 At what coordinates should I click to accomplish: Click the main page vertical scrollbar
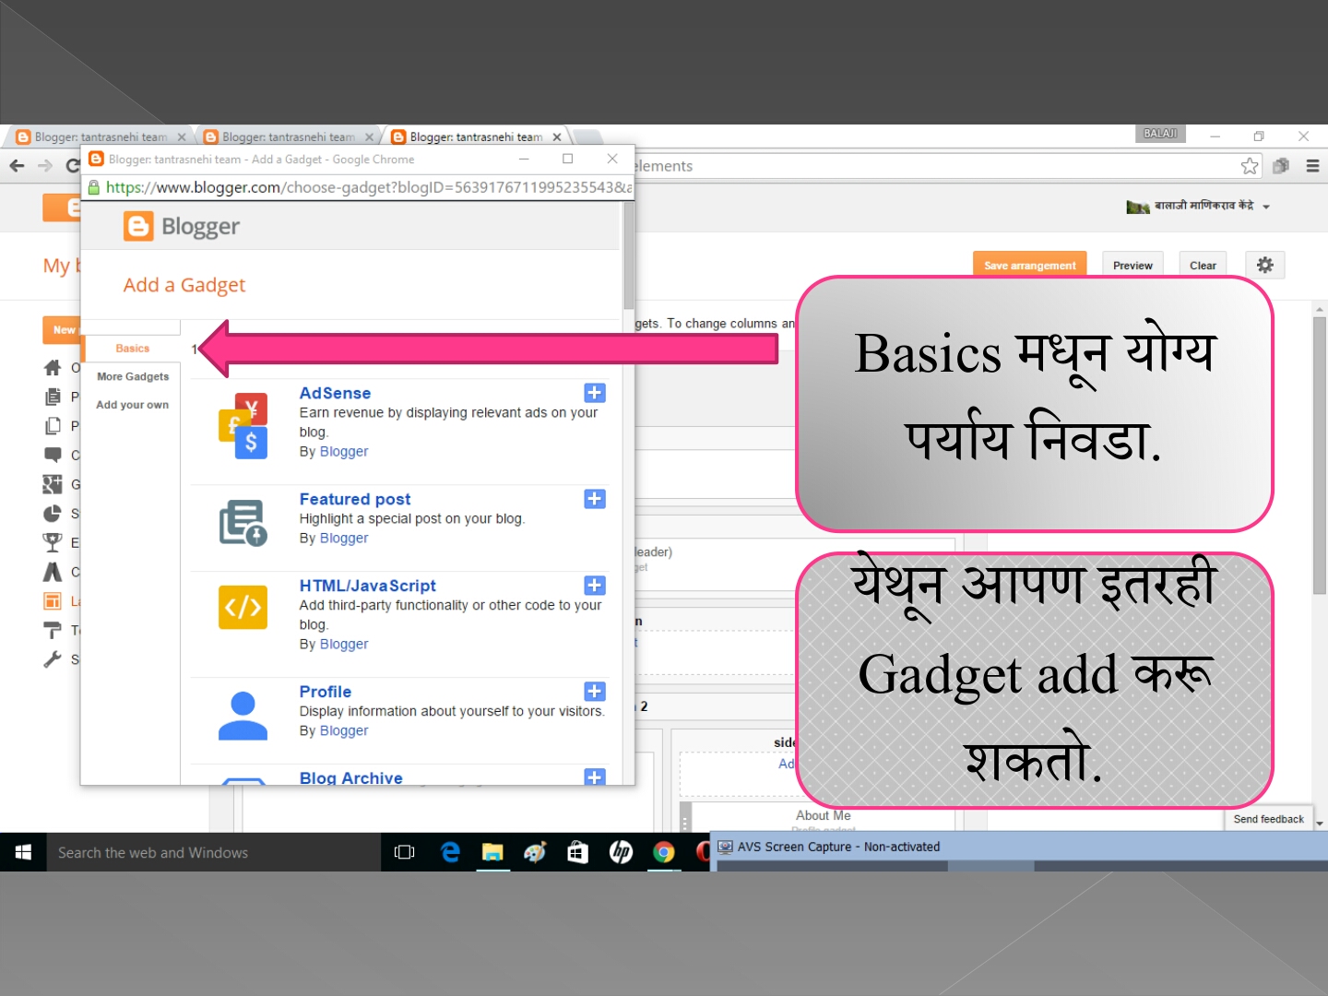1320,456
